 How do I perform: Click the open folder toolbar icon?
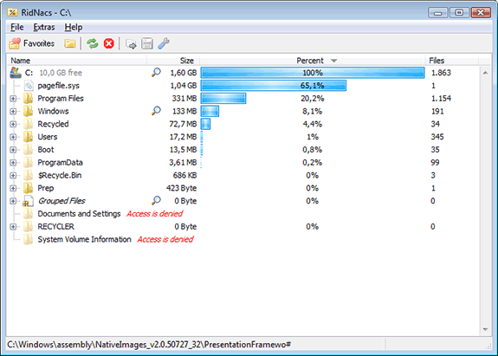pos(70,43)
